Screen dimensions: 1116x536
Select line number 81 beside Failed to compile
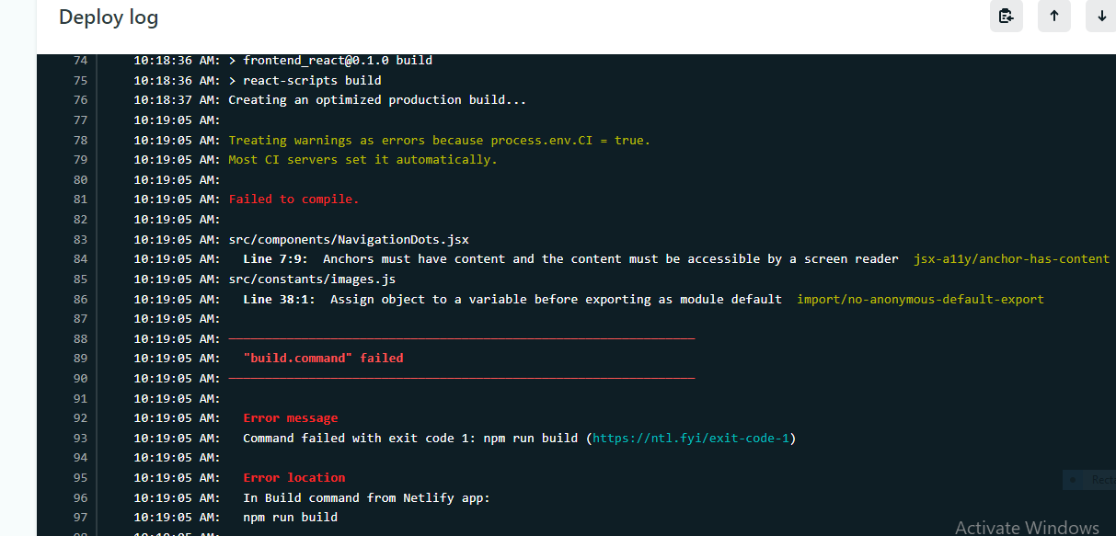tap(80, 199)
